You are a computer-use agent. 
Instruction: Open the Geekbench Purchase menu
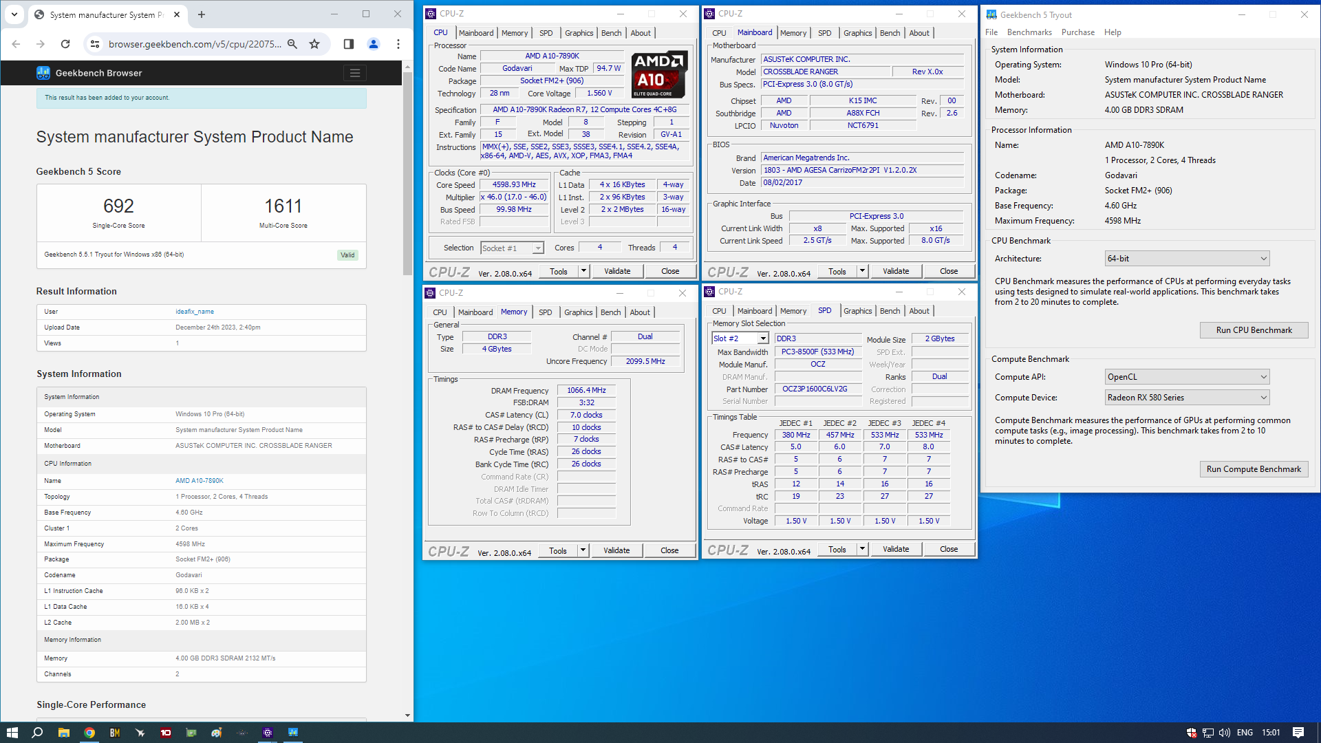coord(1077,32)
